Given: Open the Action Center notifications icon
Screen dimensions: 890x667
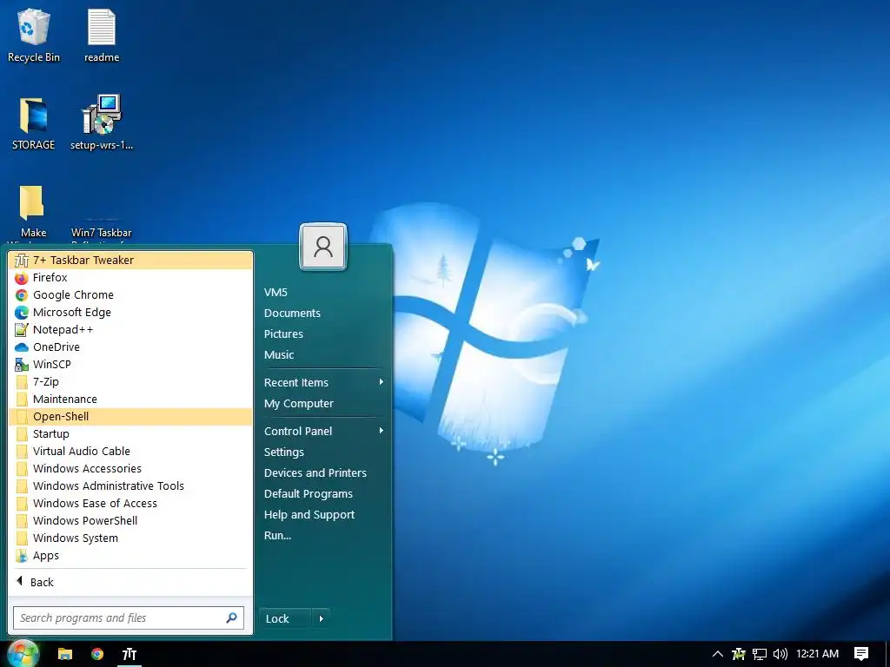Looking at the screenshot, I should tap(861, 654).
